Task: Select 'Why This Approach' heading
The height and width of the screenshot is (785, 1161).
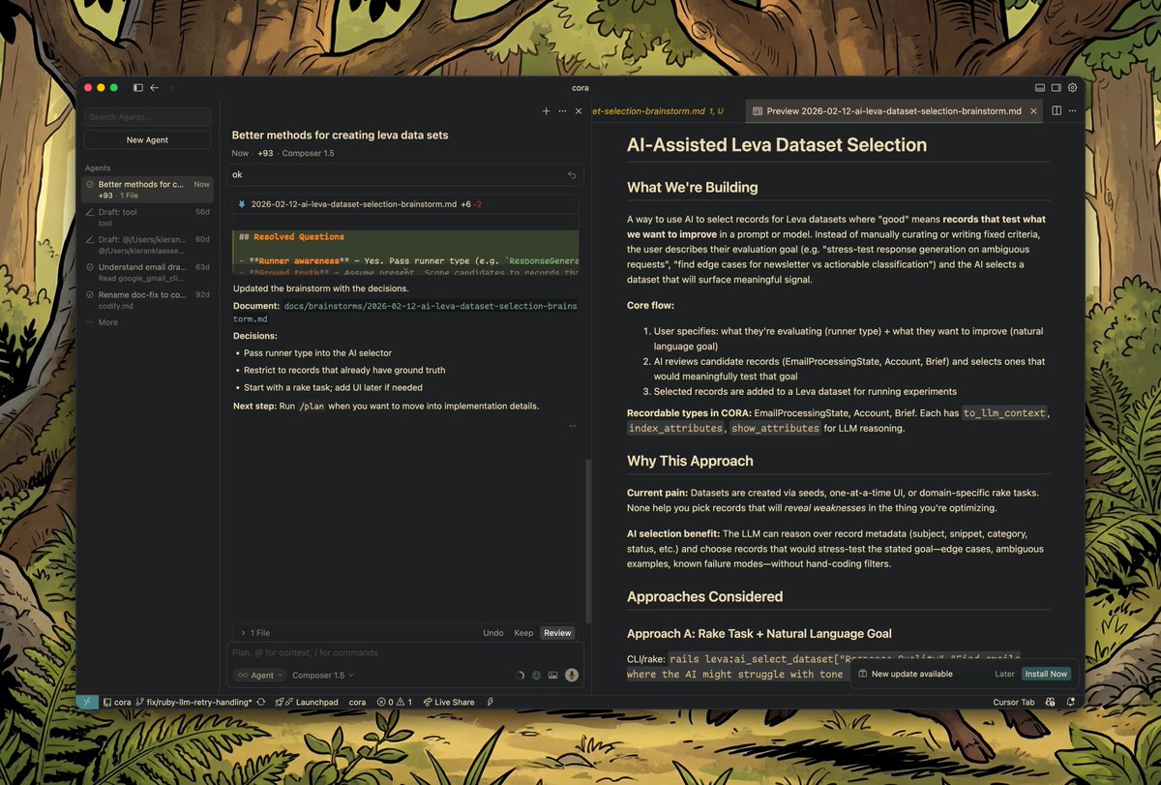Action: (x=690, y=461)
